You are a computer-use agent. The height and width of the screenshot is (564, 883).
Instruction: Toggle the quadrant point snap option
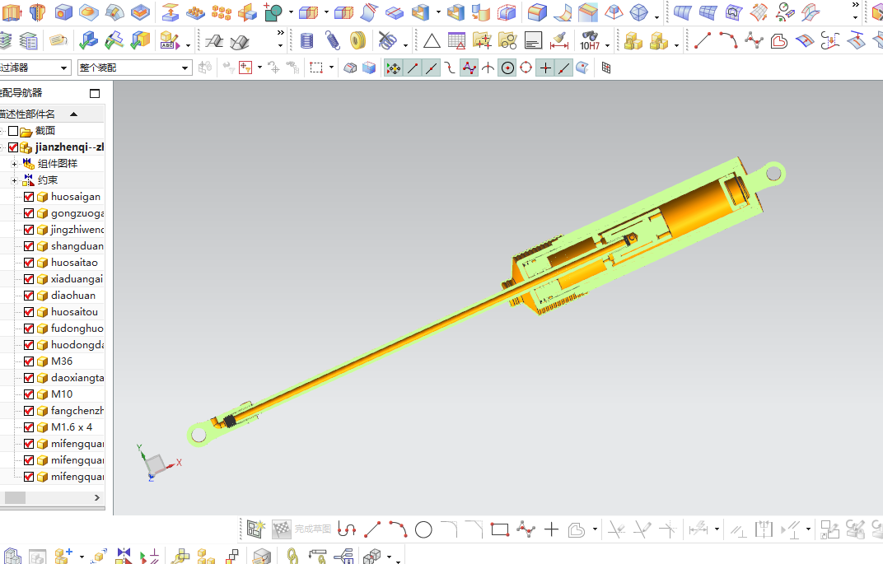coord(526,68)
